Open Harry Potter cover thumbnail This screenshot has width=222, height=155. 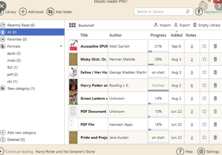[73, 85]
